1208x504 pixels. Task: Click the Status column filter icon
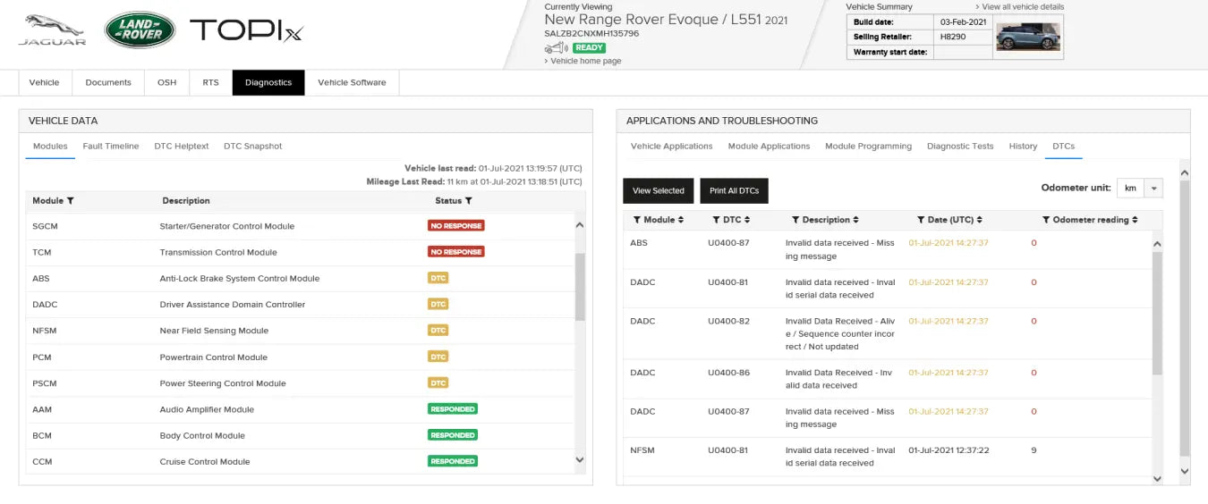coord(468,201)
